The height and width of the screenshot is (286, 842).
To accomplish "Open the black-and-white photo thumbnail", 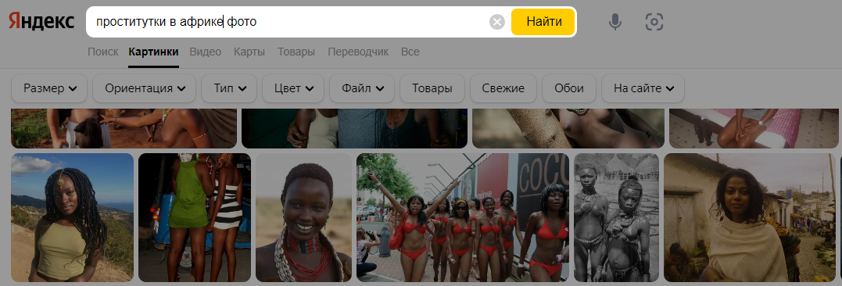I will click(x=617, y=217).
